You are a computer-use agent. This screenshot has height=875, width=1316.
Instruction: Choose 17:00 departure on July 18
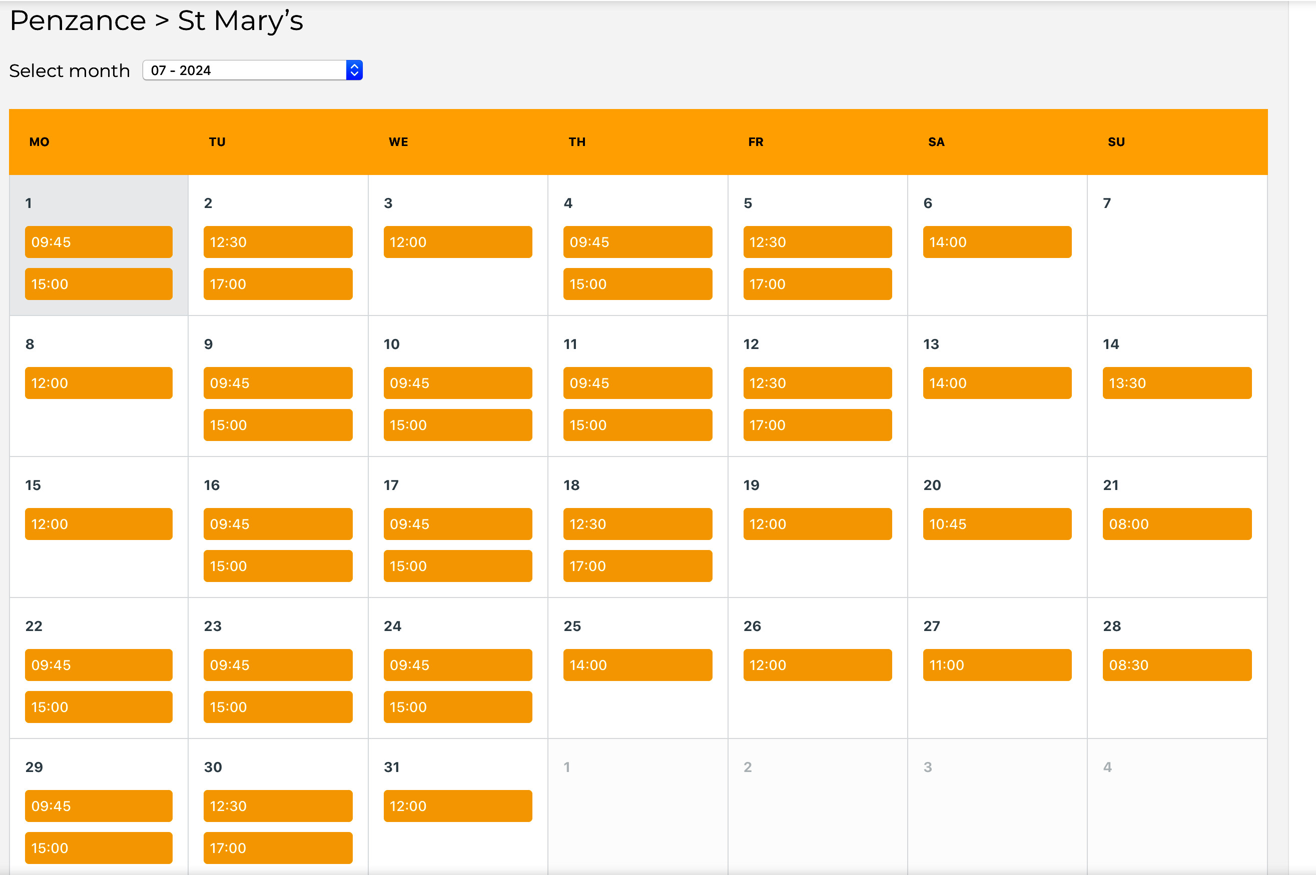click(x=637, y=566)
